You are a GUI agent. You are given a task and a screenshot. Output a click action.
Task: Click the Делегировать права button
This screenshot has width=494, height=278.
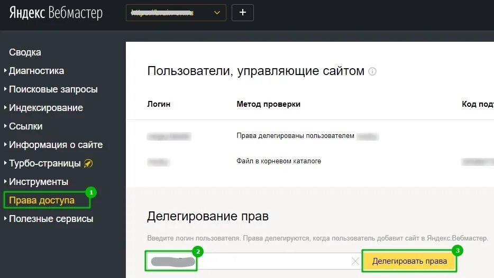(409, 261)
